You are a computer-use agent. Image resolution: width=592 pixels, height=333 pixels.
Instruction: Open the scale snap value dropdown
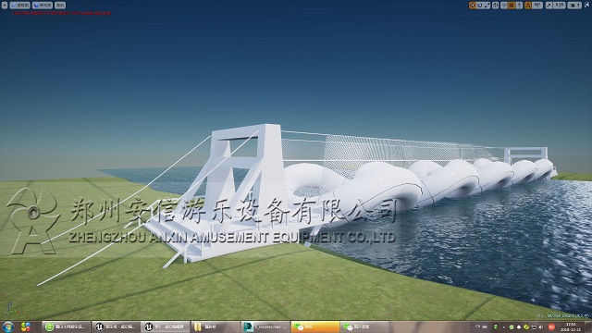[559, 6]
